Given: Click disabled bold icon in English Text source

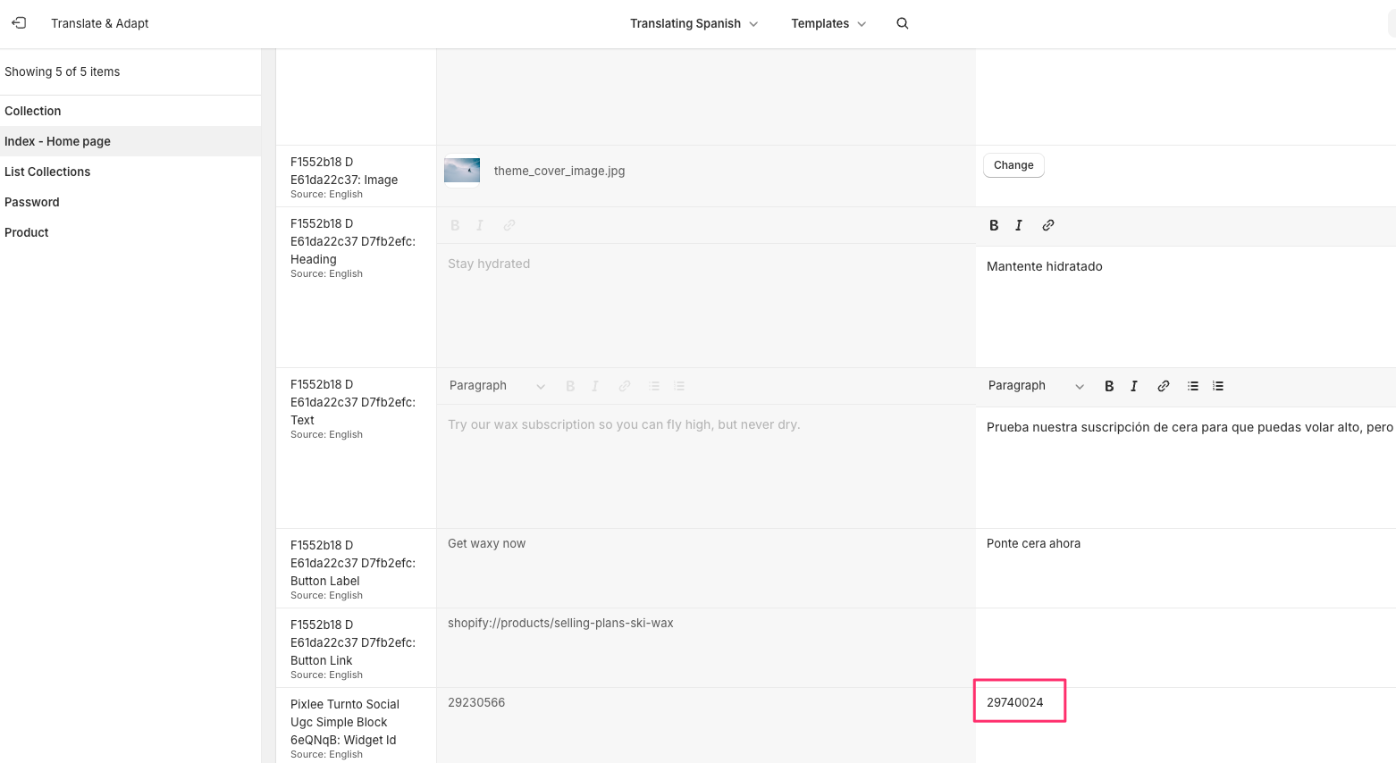Looking at the screenshot, I should [570, 386].
